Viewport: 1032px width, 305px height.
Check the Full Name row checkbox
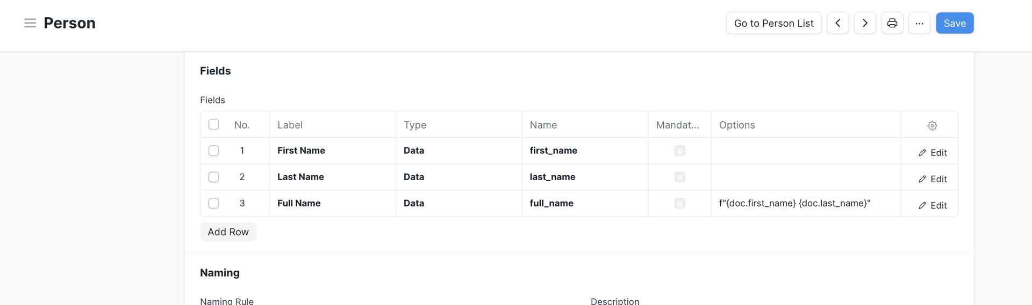point(213,203)
